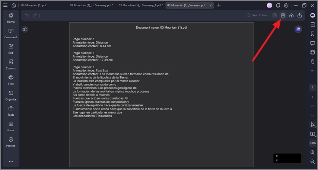
Task: Click the 'Annotation content: 8.44 cm' line
Action: 92,46
